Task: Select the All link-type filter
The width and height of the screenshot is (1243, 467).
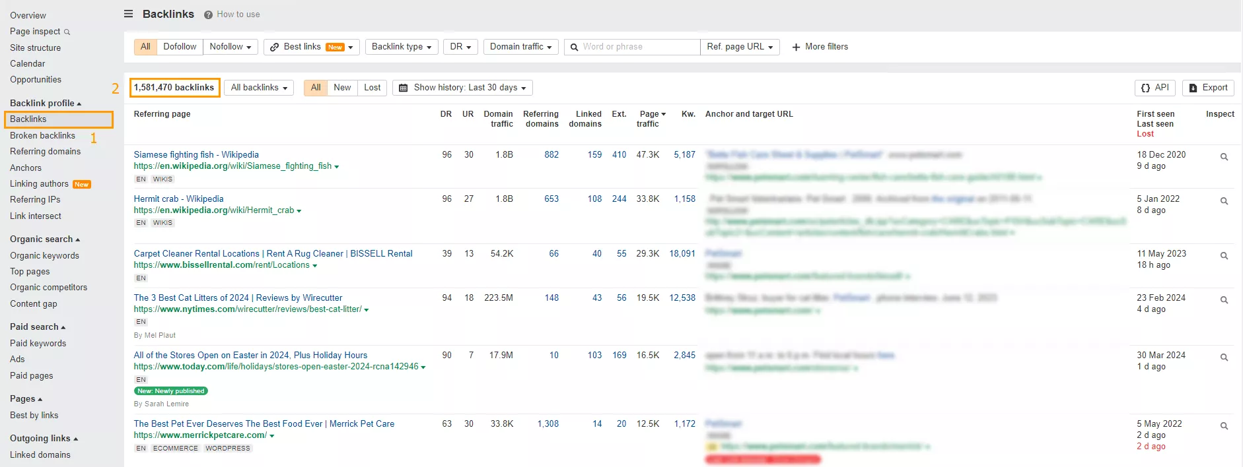Action: [145, 47]
